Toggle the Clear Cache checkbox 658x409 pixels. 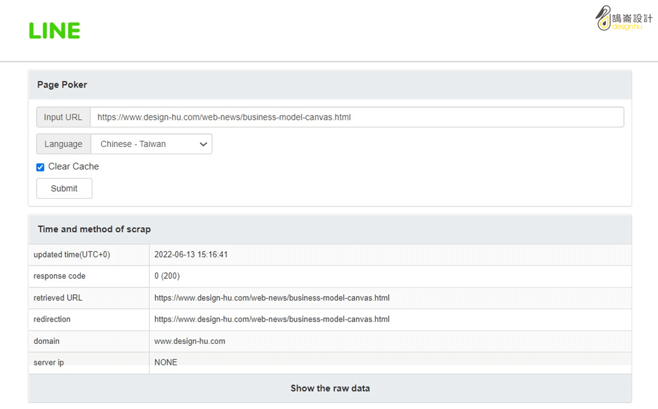pyautogui.click(x=40, y=167)
